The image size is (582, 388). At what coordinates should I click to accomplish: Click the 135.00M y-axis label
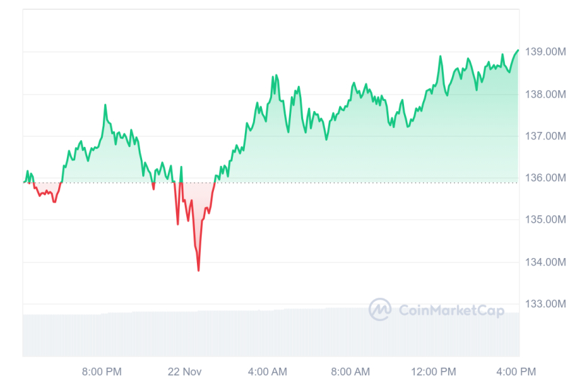(547, 220)
